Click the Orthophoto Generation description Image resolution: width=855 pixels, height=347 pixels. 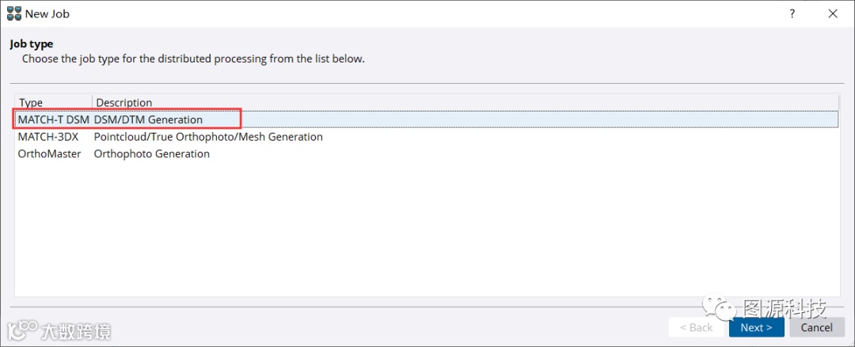click(152, 154)
